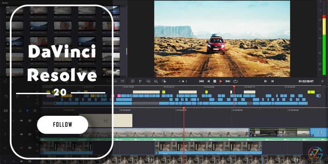Image resolution: width=328 pixels, height=164 pixels.
Task: Unmute the track with the red speaker
Action: [21, 148]
